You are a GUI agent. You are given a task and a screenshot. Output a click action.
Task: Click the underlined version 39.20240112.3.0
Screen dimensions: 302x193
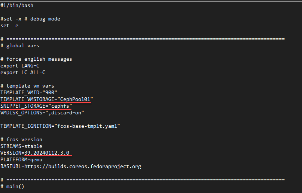coord(48,153)
